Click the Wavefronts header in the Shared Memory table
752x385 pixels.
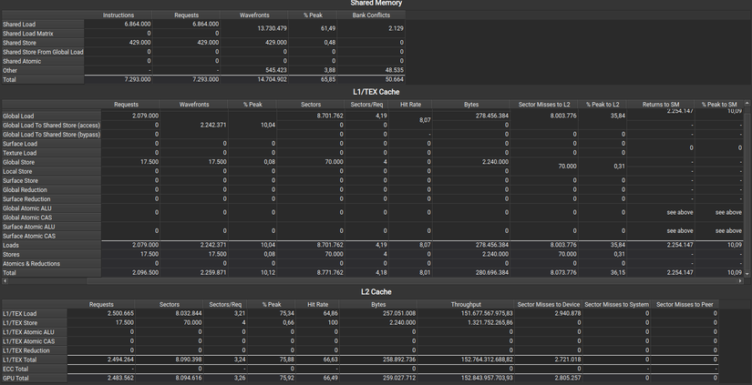[254, 15]
